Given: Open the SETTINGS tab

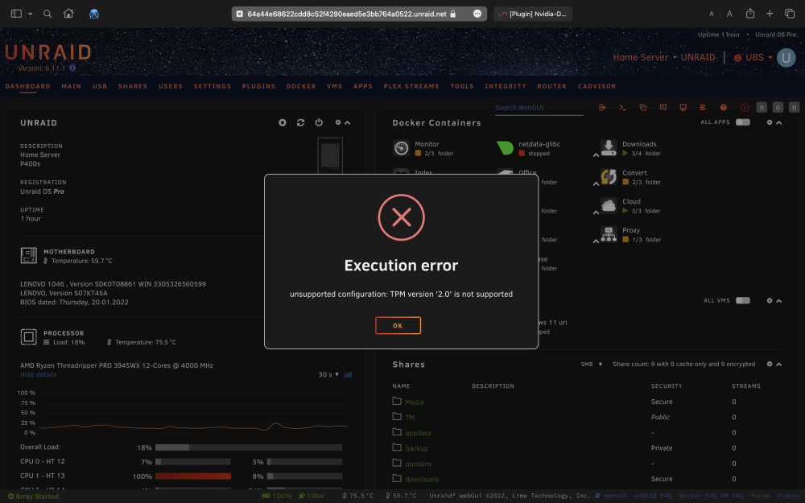Looking at the screenshot, I should click(212, 86).
